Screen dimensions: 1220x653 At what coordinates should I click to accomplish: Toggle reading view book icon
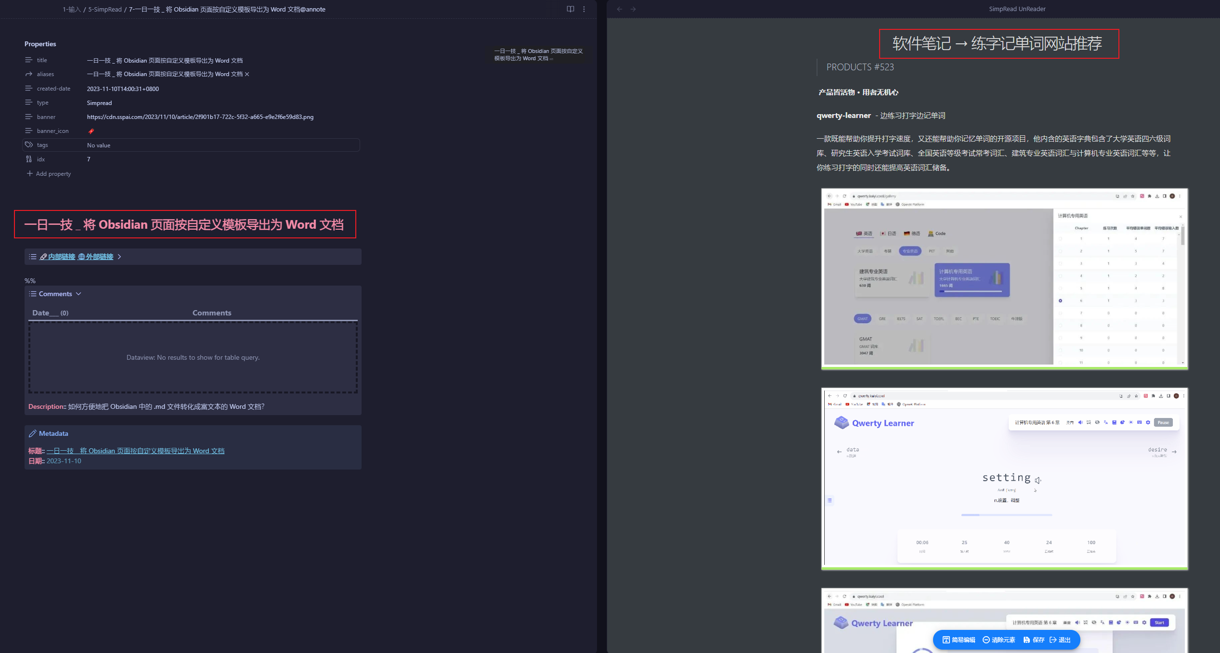[570, 9]
